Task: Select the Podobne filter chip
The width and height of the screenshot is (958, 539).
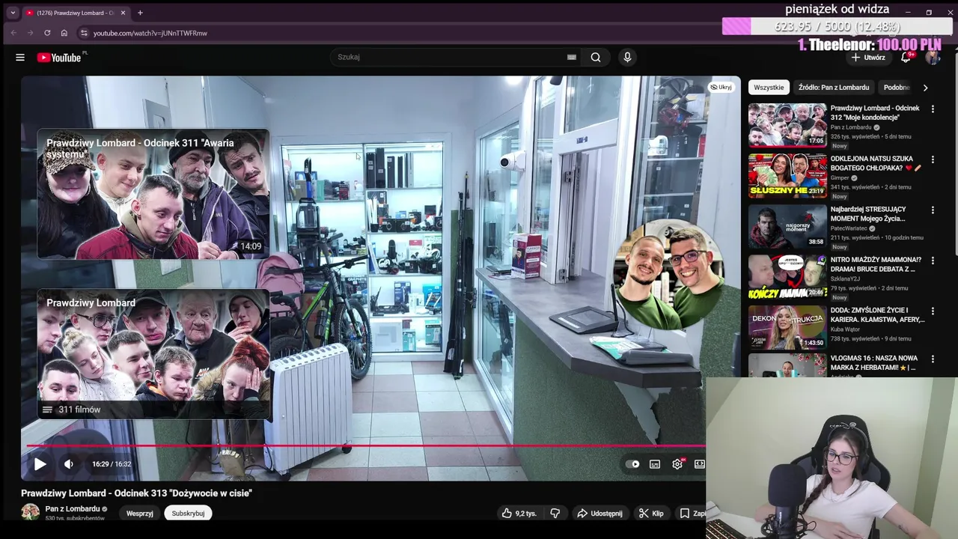Action: coord(896,88)
